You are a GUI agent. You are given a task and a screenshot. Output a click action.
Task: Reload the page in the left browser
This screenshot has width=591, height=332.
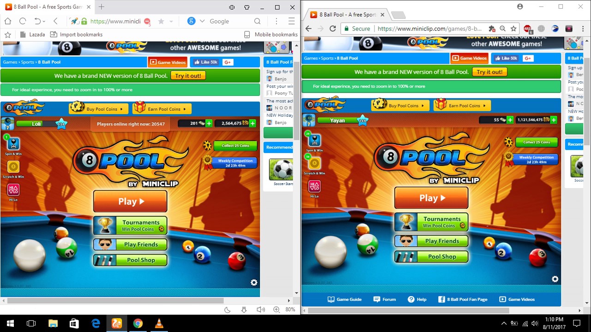[x=23, y=21]
